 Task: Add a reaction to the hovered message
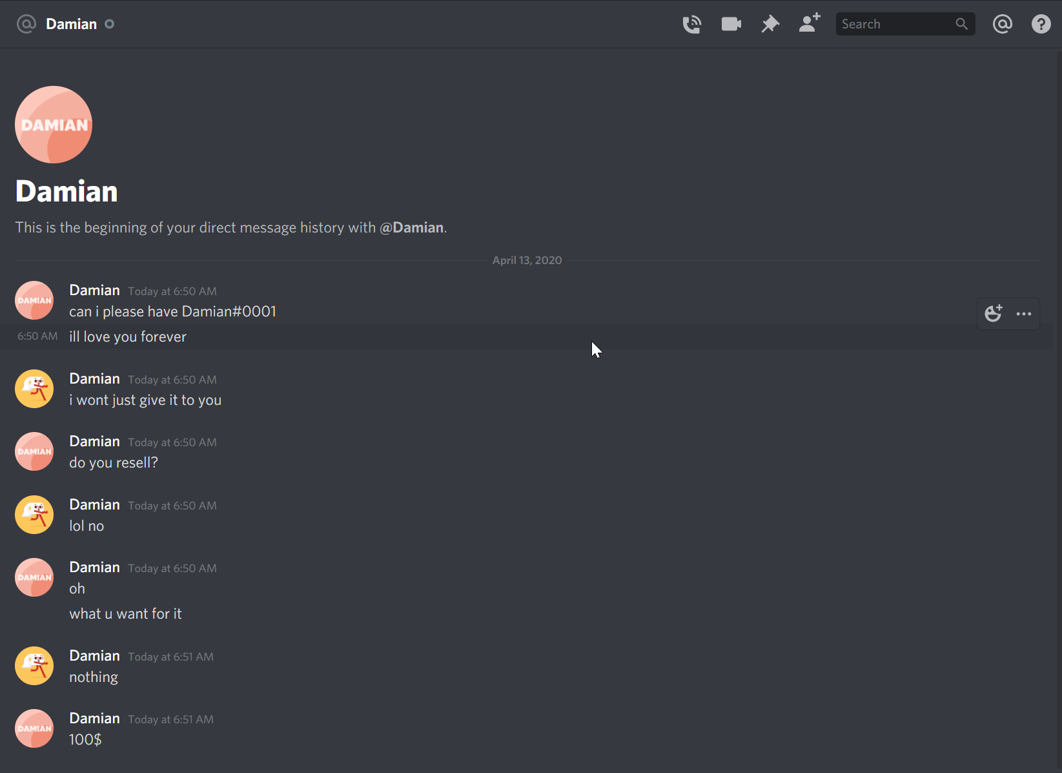click(x=994, y=314)
